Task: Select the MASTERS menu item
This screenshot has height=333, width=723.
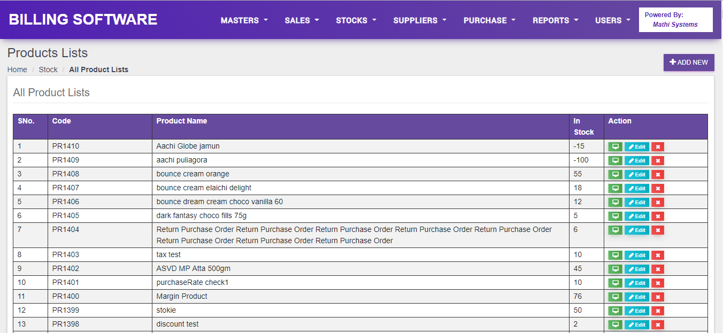Action: (x=244, y=20)
